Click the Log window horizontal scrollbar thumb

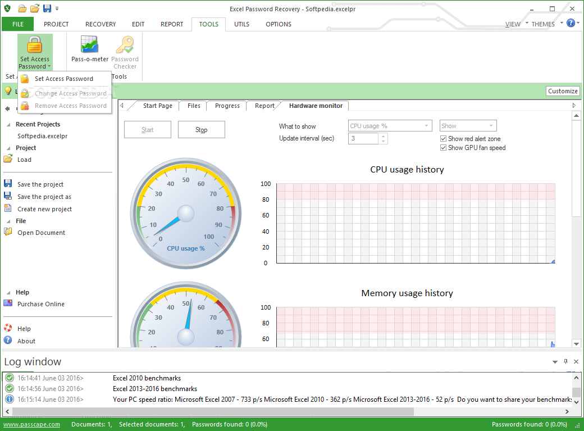(213, 411)
